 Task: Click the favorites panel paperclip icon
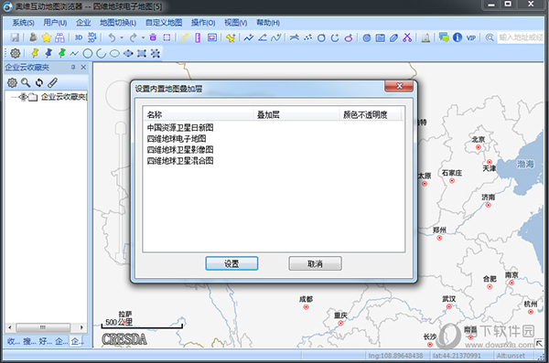(x=52, y=82)
